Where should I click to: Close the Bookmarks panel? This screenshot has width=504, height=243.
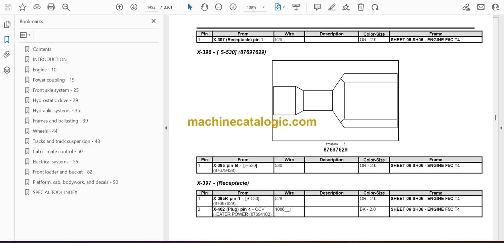[154, 21]
